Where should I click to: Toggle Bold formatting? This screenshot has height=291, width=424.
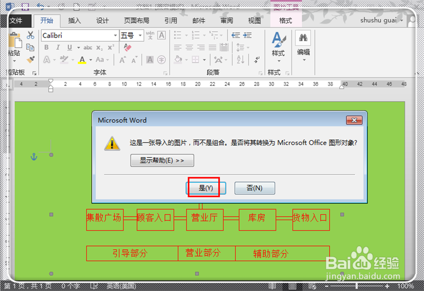click(47, 48)
